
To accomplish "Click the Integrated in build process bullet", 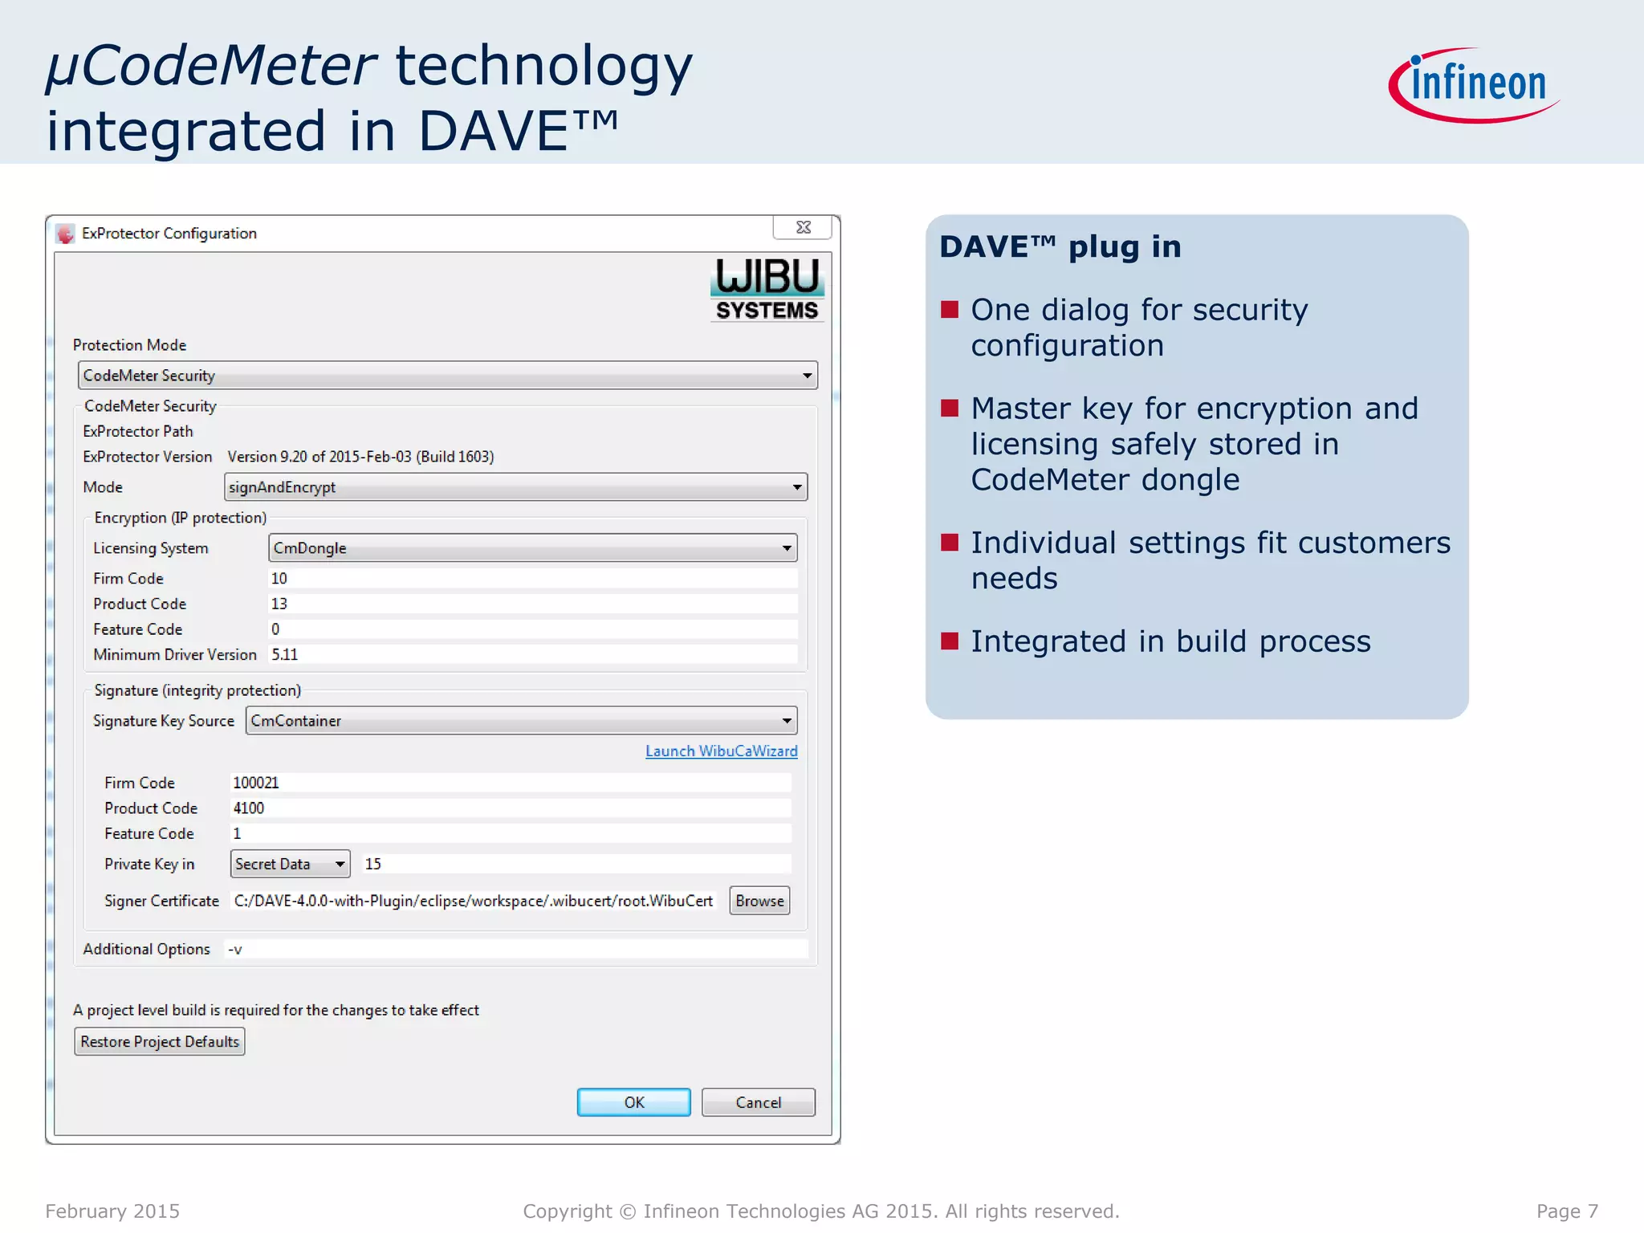I will pos(1170,641).
